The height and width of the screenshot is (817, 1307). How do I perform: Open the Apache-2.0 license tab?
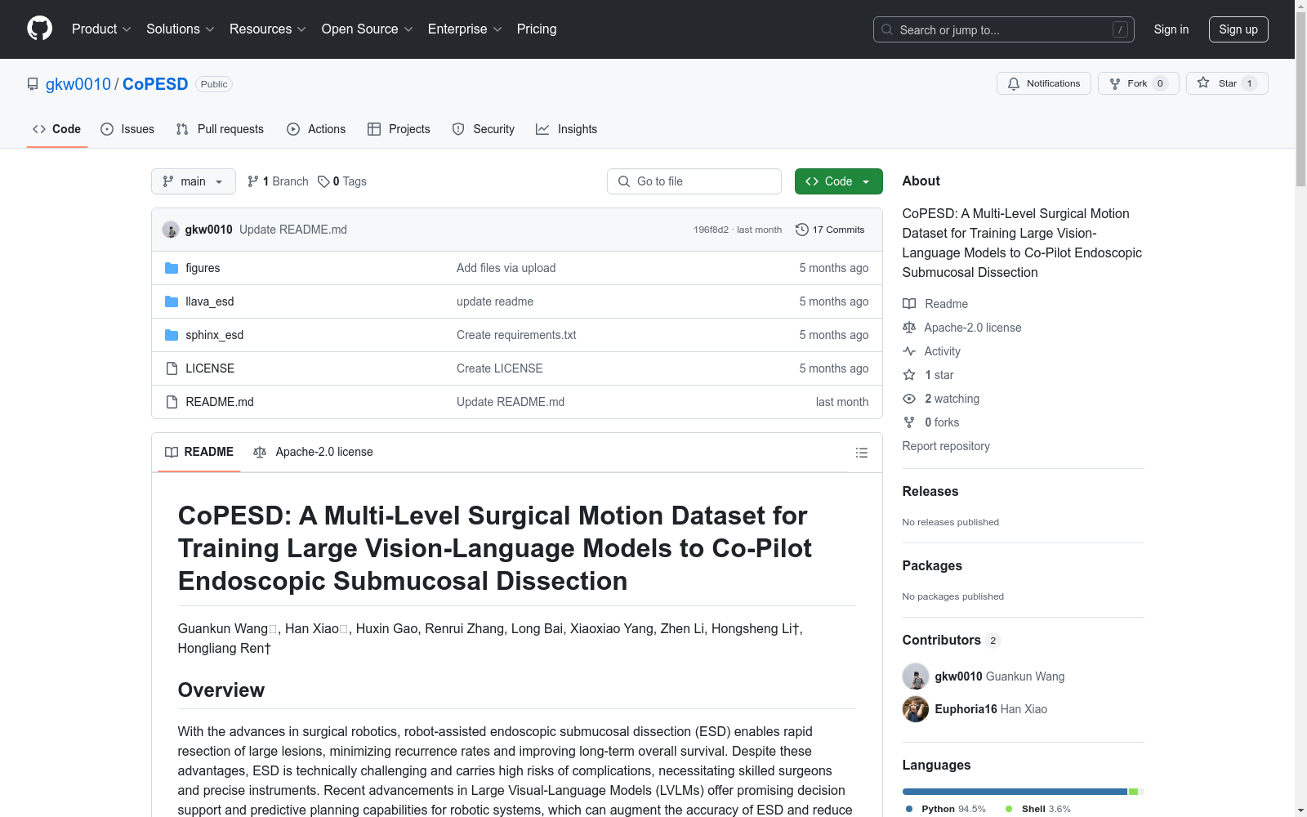(x=314, y=452)
